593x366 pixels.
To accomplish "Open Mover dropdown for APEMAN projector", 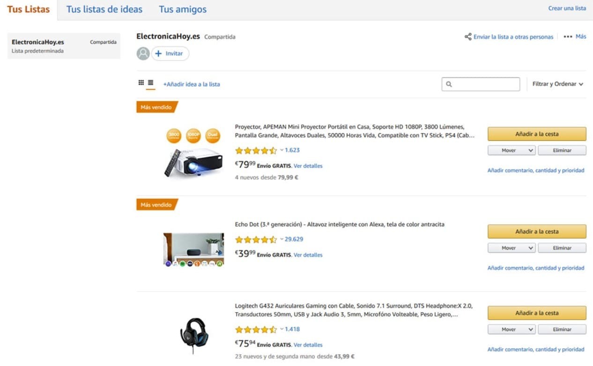I will pos(511,150).
